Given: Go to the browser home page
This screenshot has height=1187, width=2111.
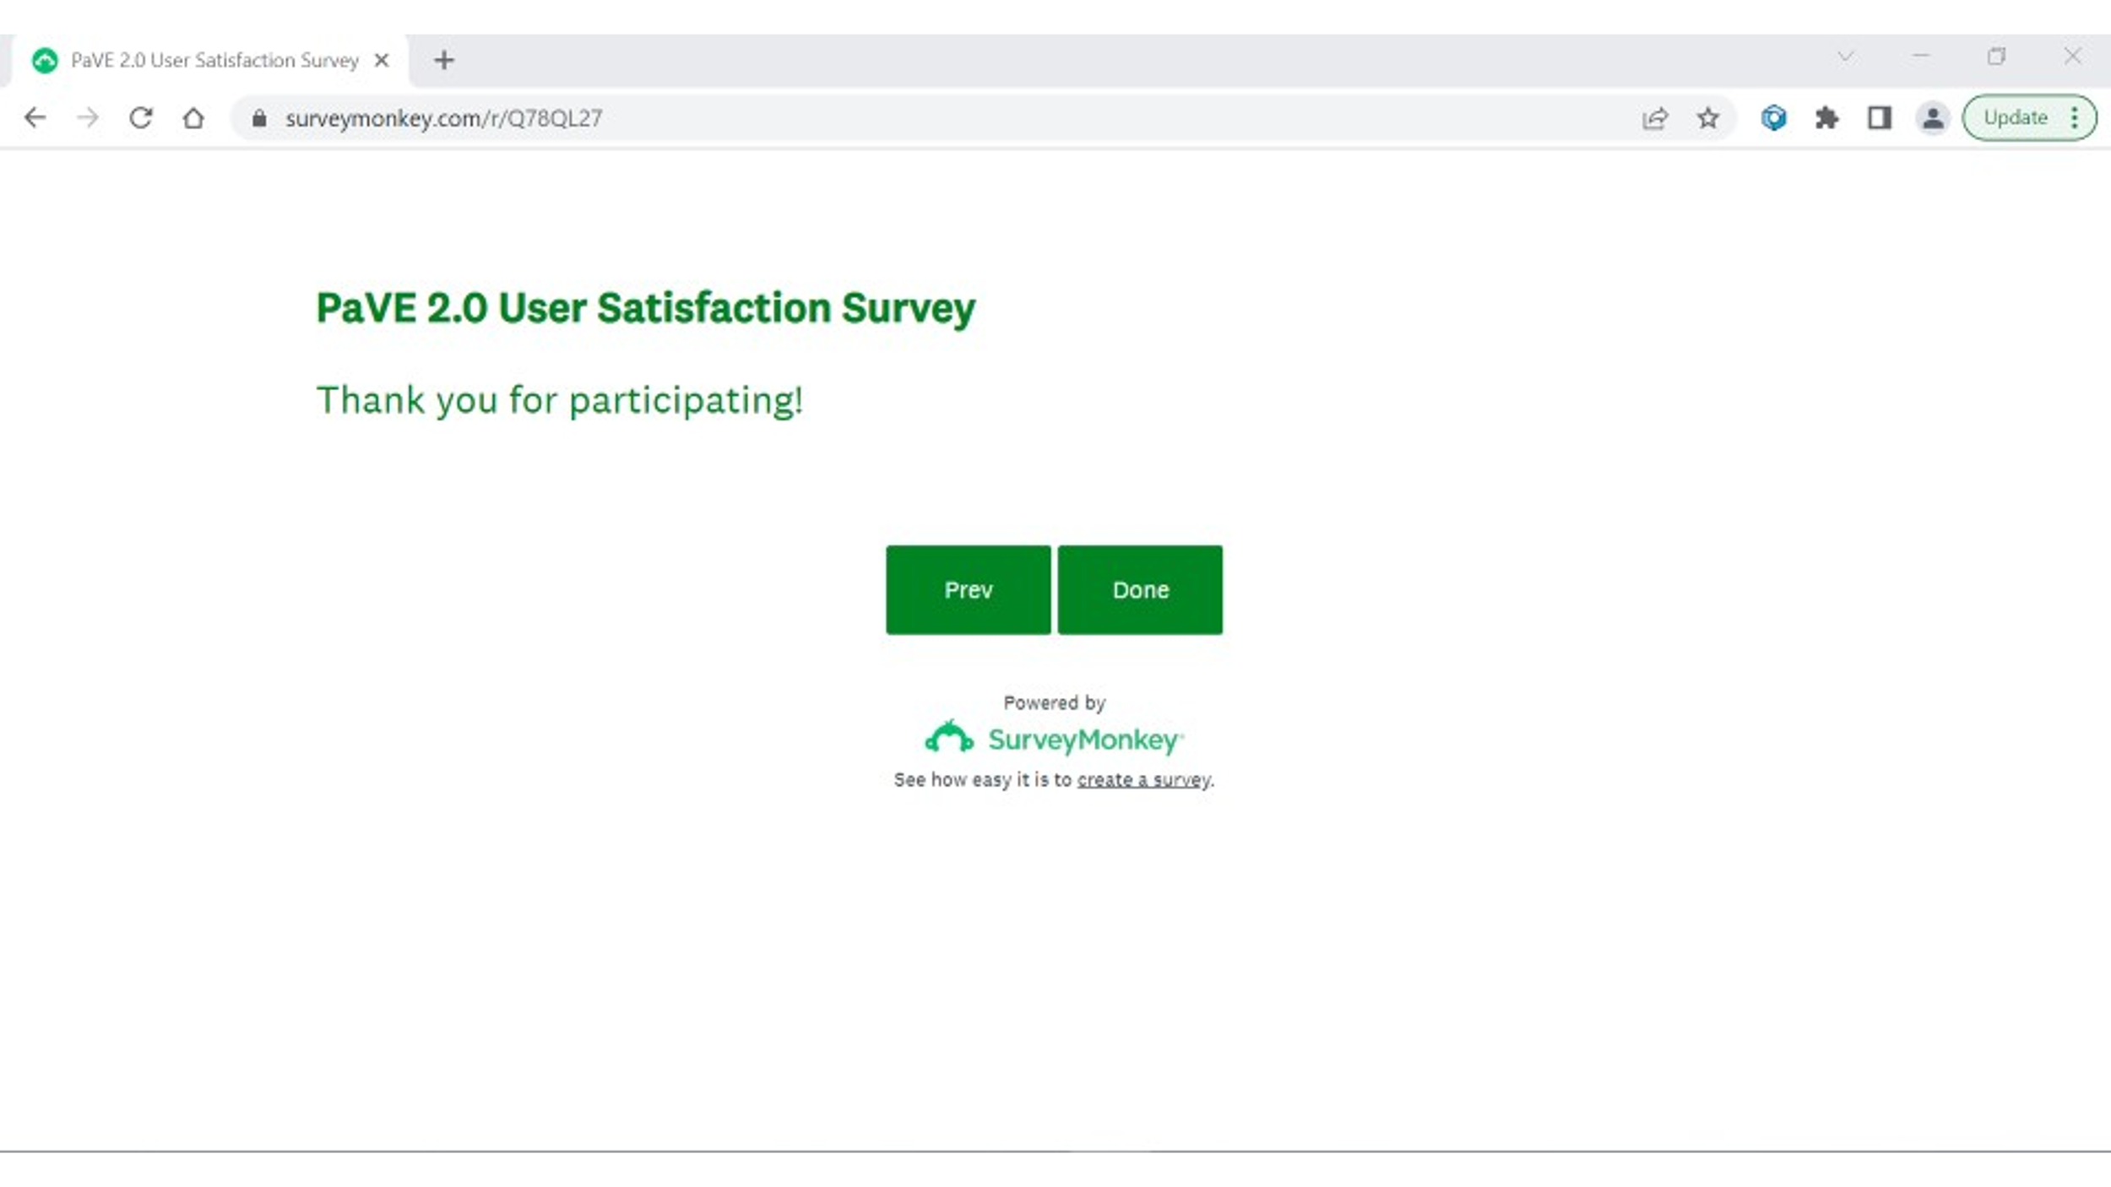Looking at the screenshot, I should coord(193,117).
